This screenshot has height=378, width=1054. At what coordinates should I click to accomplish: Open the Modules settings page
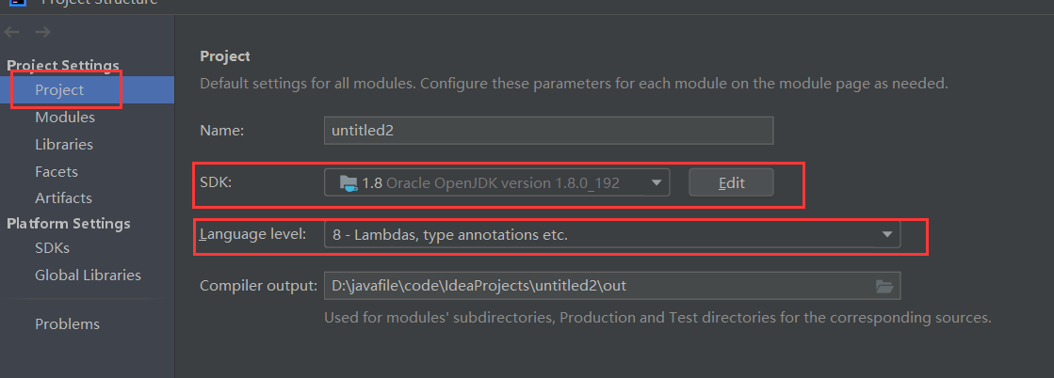[x=65, y=118]
